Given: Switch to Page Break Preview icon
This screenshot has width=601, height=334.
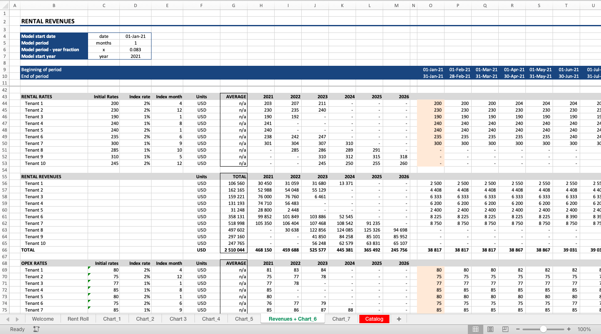Looking at the screenshot, I should tap(505, 329).
